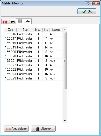Close the Melder Monitor window
101x136 pixels.
[x=96, y=3]
